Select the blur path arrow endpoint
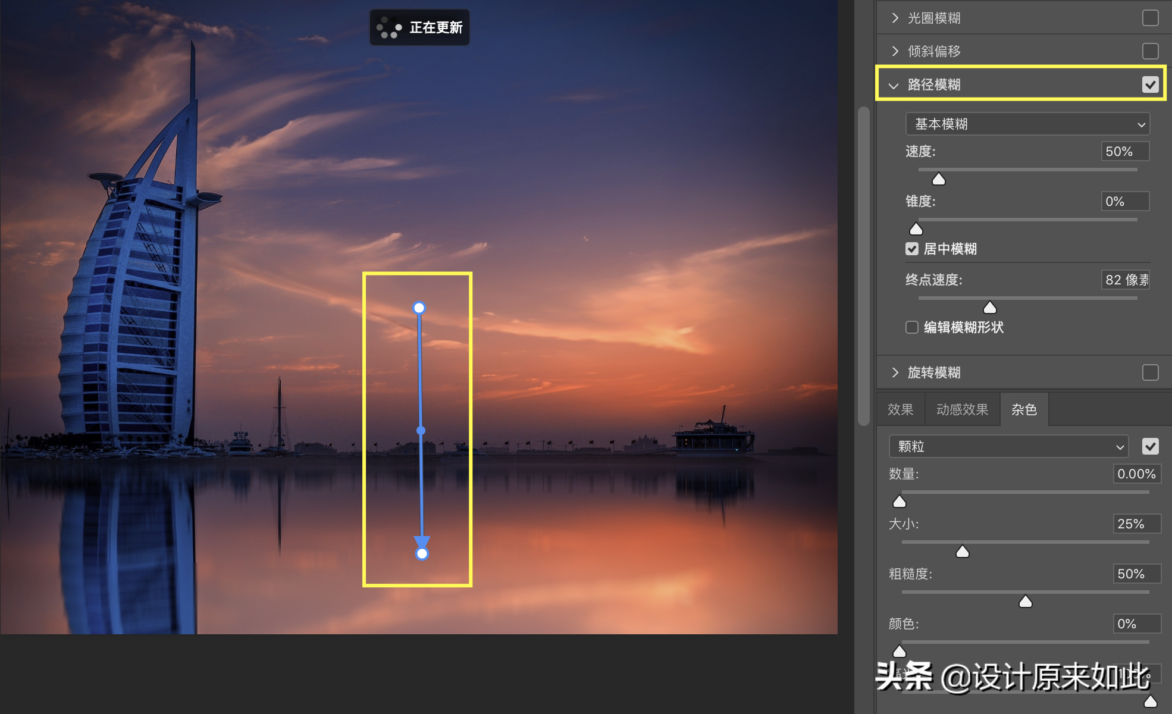Viewport: 1172px width, 714px height. click(422, 553)
